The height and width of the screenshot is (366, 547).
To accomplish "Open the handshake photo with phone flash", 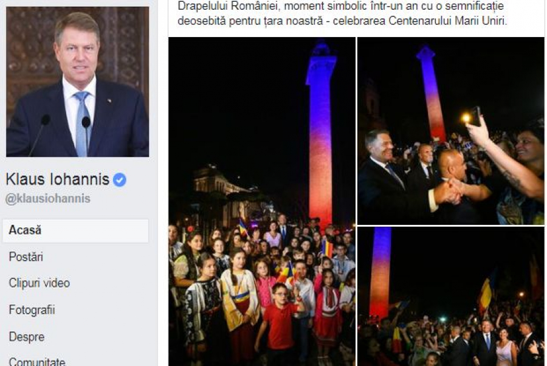I will pos(451,131).
